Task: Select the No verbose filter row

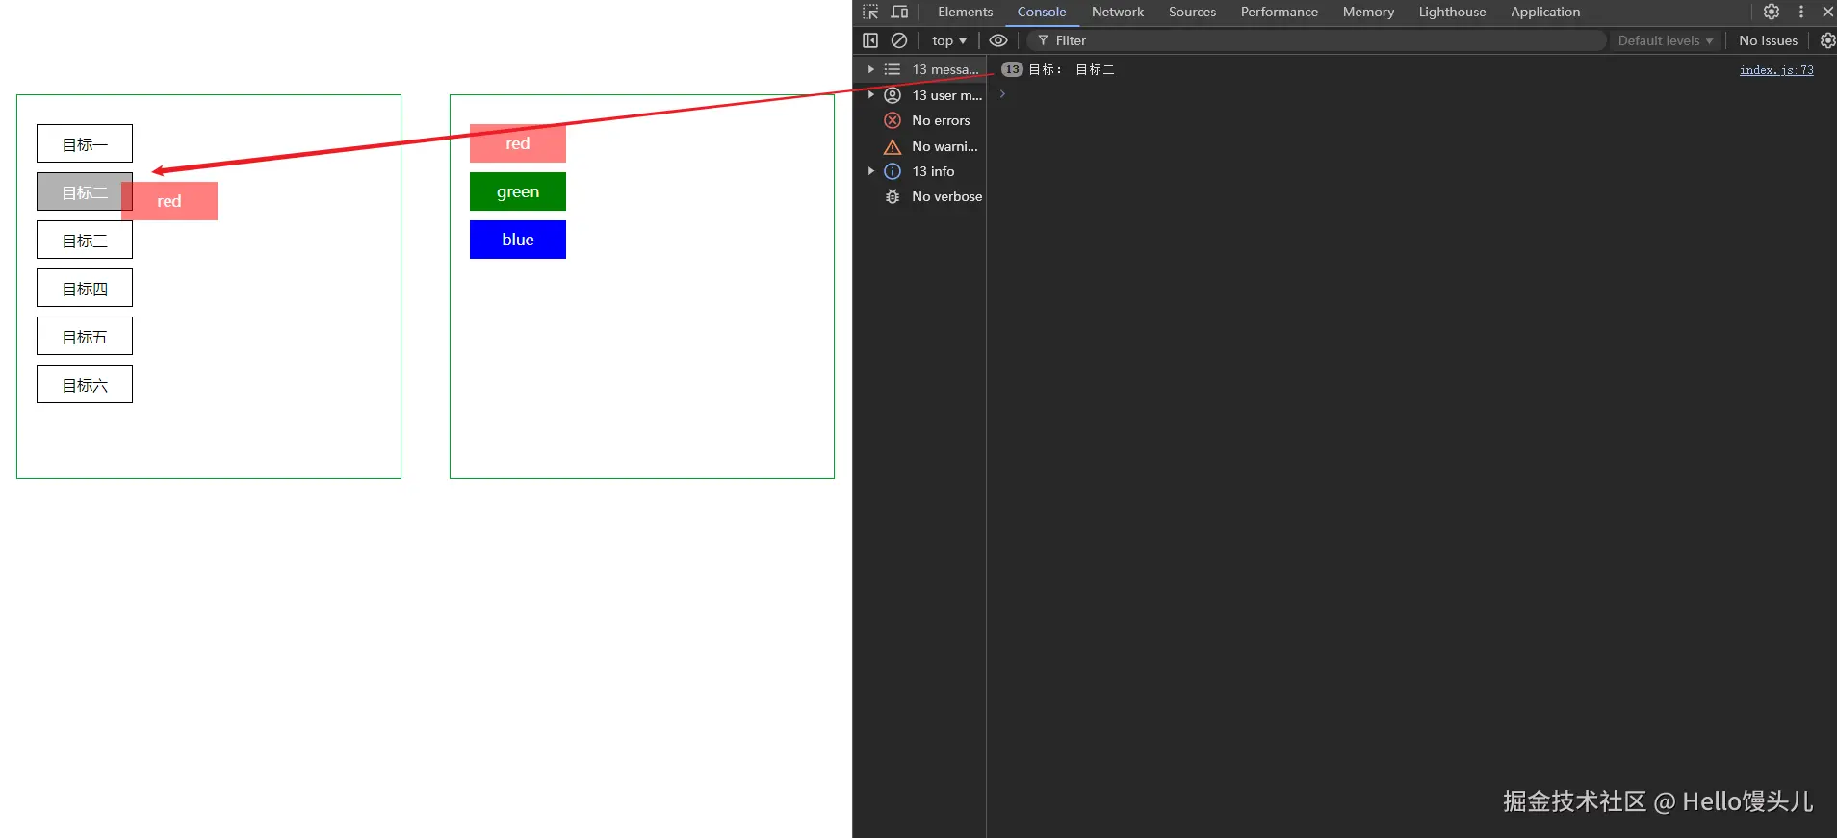Action: tap(919, 196)
